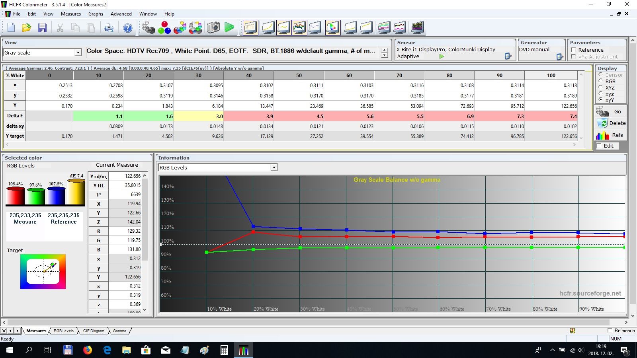Click Delta E cell with value 1.1
Image resolution: width=637 pixels, height=358 pixels.
click(98, 116)
